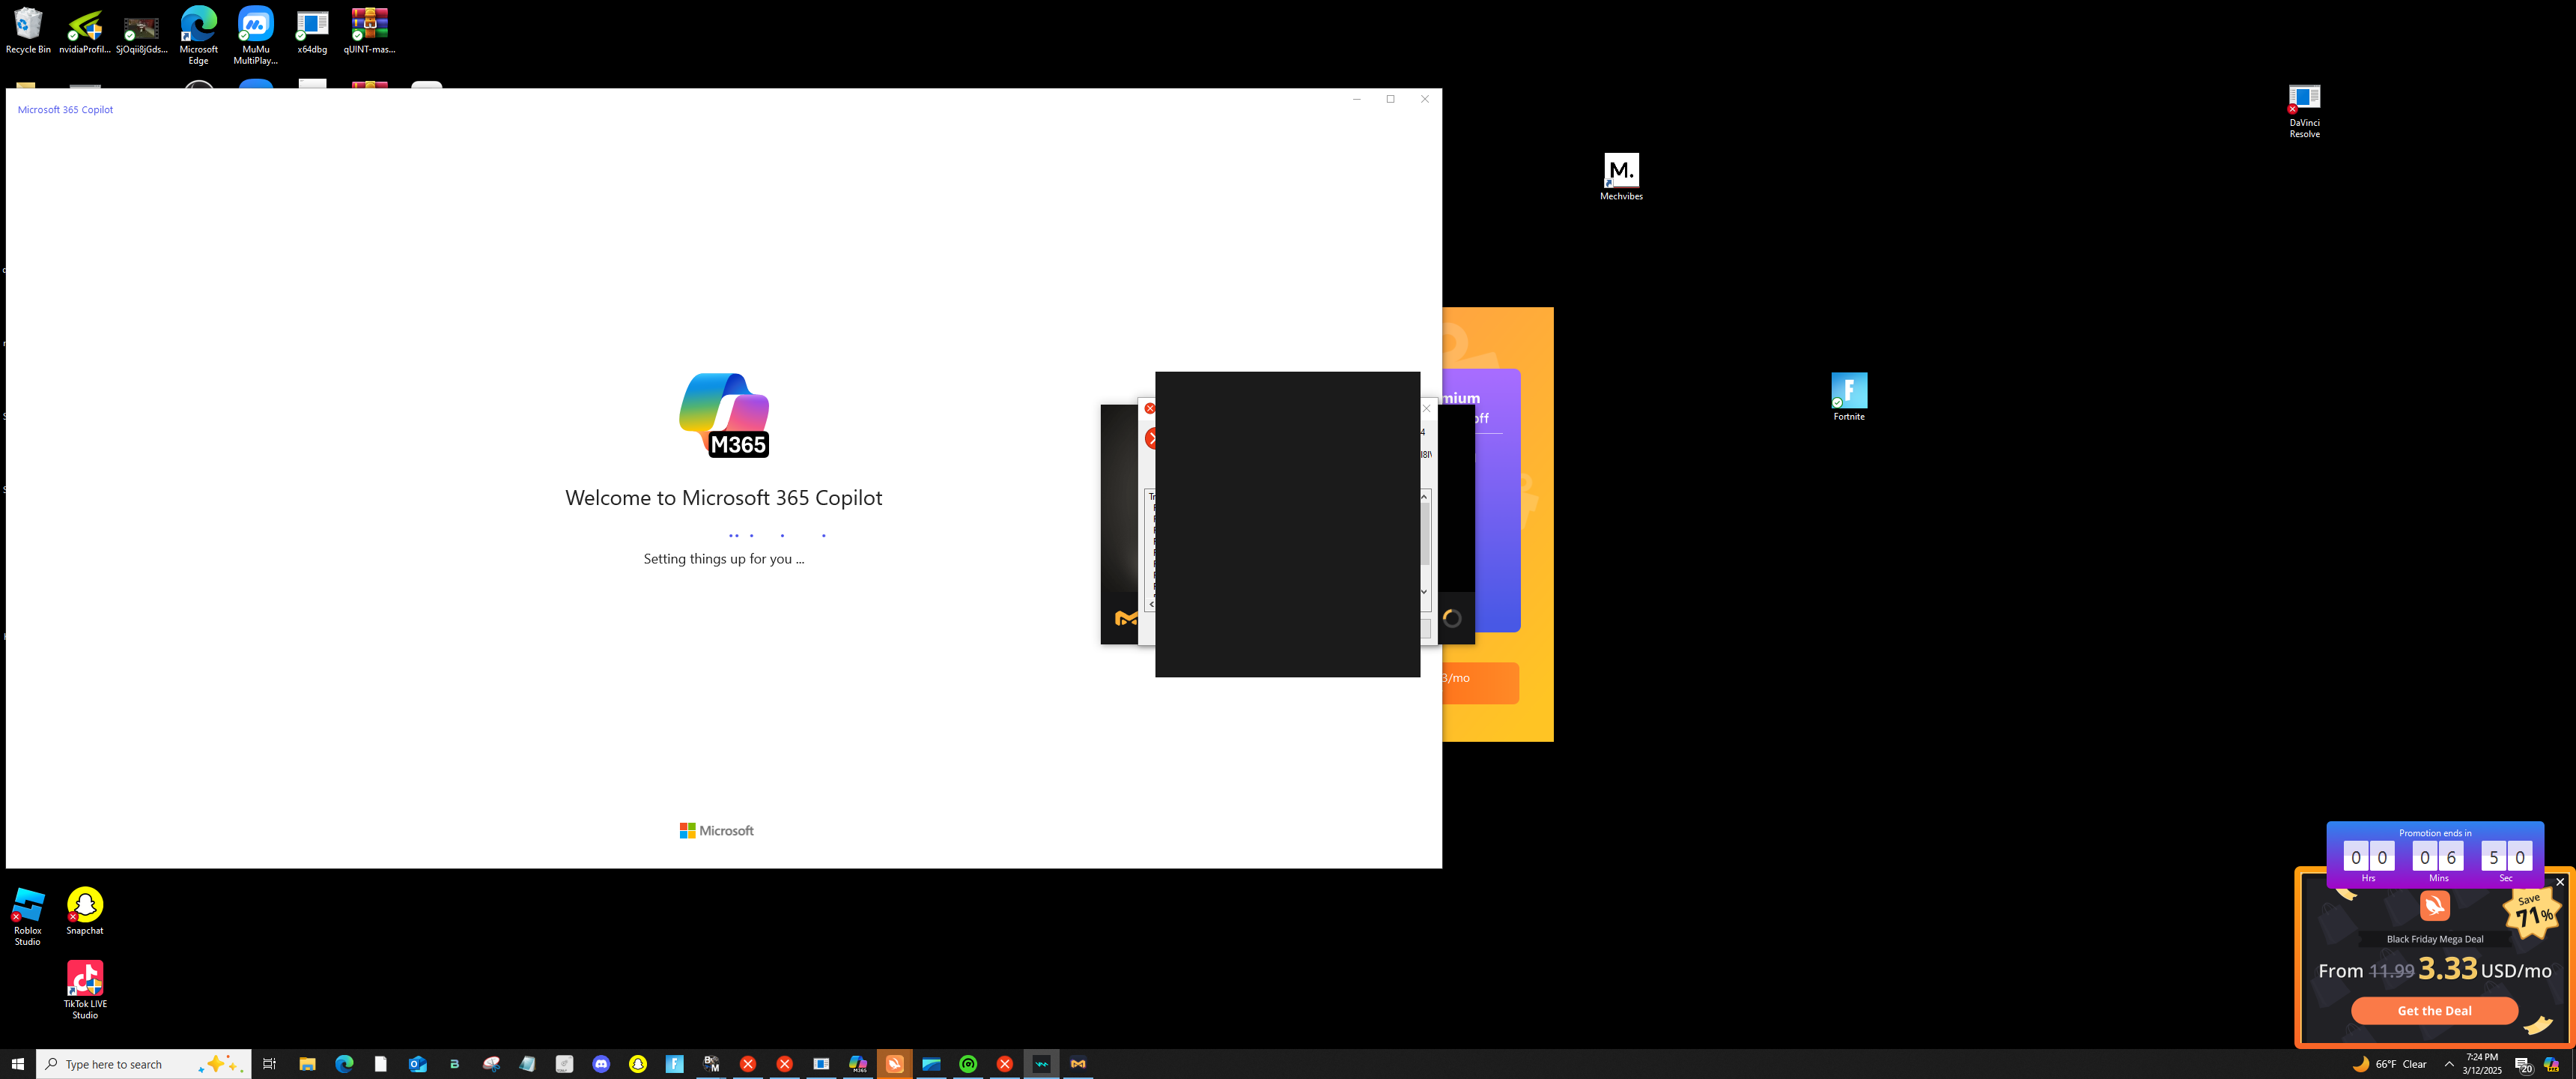Select the TikTok LIVE Studio desktop icon

(85, 990)
